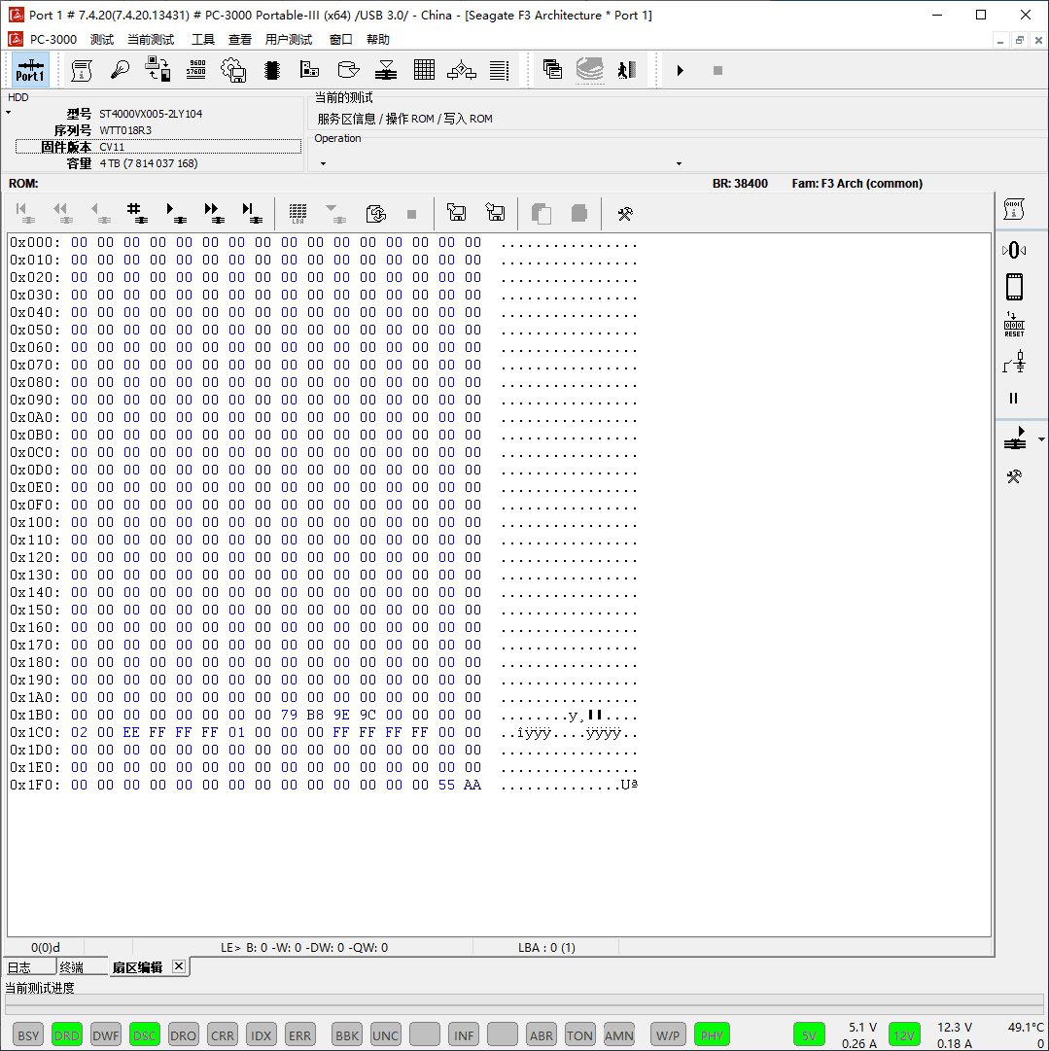Click the LBA grid icon
Viewport: 1049px width, 1051px height.
click(298, 213)
